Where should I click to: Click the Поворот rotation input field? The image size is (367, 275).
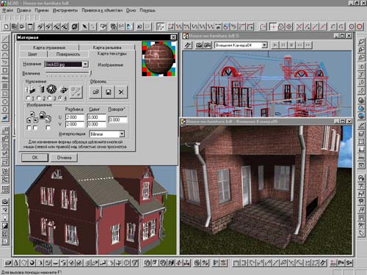pos(117,120)
